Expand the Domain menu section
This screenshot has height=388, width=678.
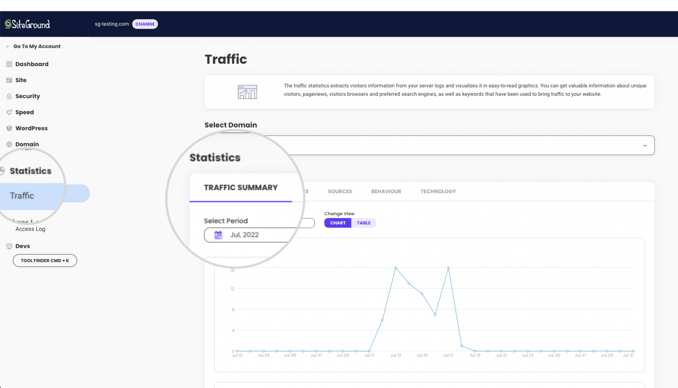click(x=27, y=144)
